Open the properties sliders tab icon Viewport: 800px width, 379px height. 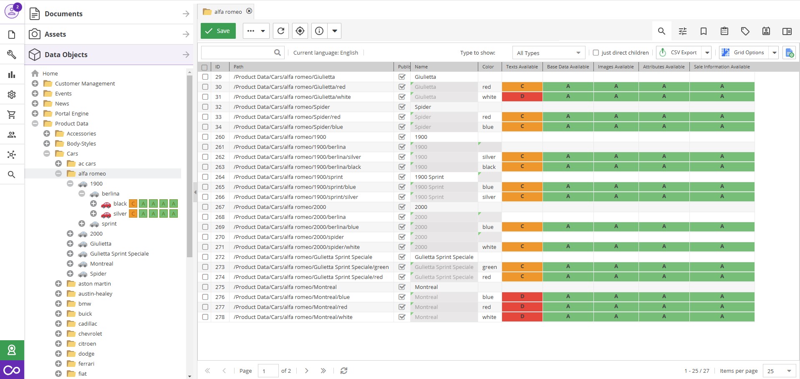point(683,31)
